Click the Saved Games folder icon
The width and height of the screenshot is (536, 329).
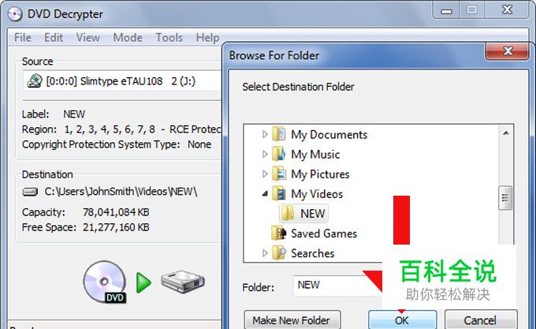[279, 234]
